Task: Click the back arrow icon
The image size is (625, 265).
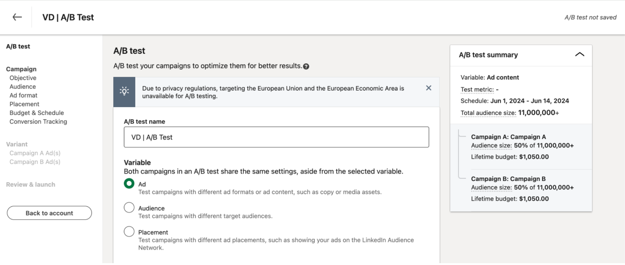Action: click(x=17, y=17)
